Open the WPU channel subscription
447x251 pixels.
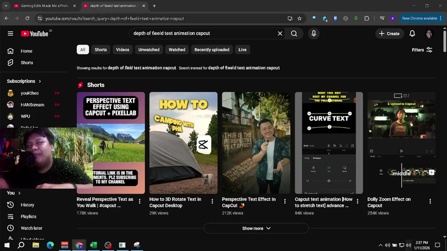(x=25, y=116)
